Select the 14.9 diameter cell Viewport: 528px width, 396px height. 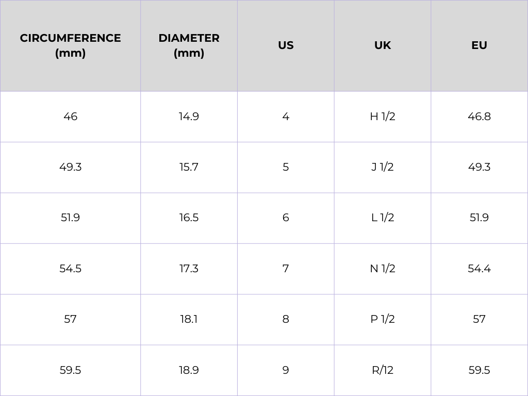click(x=189, y=117)
